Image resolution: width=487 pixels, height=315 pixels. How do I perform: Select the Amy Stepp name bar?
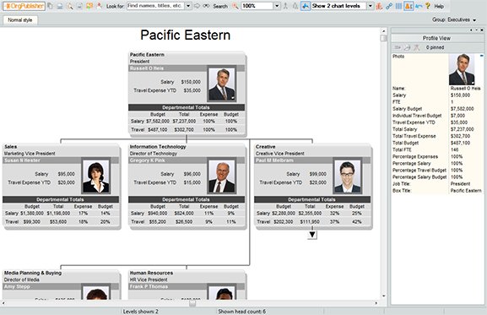pyautogui.click(x=42, y=286)
